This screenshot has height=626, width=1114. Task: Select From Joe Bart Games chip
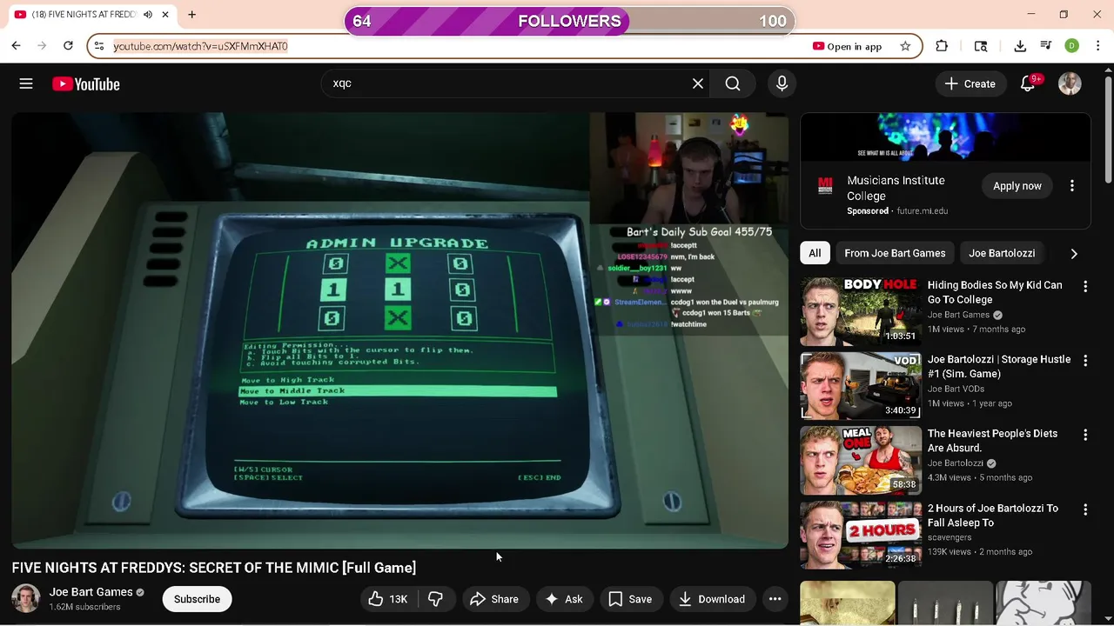point(895,253)
